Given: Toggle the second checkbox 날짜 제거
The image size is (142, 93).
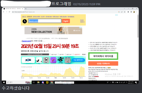Looking at the screenshot, I should pyautogui.click(x=58, y=54).
